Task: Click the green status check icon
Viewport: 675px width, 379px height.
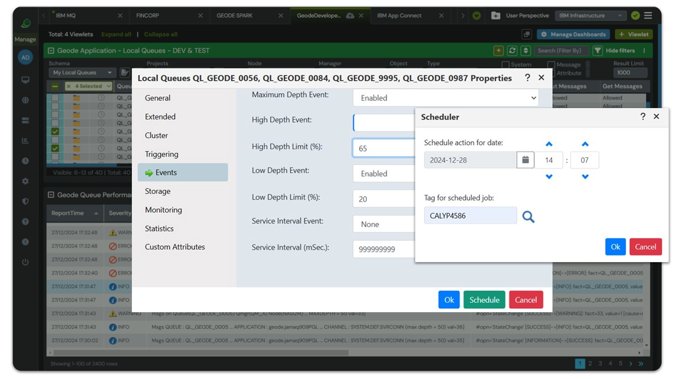Action: click(x=635, y=15)
